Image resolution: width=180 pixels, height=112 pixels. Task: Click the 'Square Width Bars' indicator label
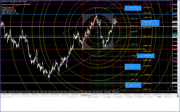[8, 12]
